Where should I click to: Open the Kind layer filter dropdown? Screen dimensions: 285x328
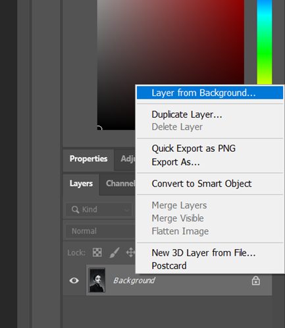99,210
